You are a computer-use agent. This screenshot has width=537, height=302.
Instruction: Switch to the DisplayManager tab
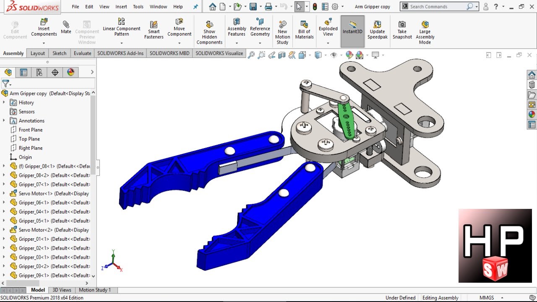(x=71, y=72)
